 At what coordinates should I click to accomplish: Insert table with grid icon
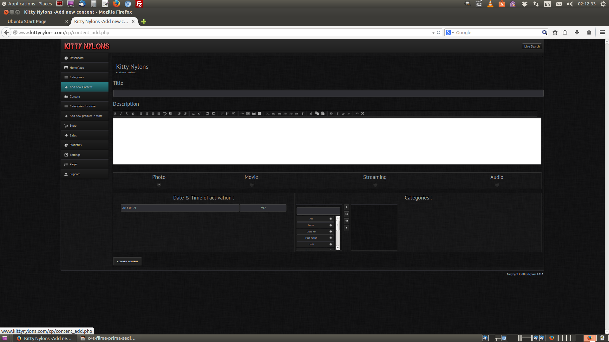(x=170, y=114)
